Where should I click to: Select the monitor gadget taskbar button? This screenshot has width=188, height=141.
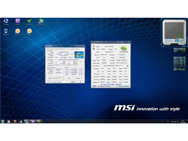[27, 121]
